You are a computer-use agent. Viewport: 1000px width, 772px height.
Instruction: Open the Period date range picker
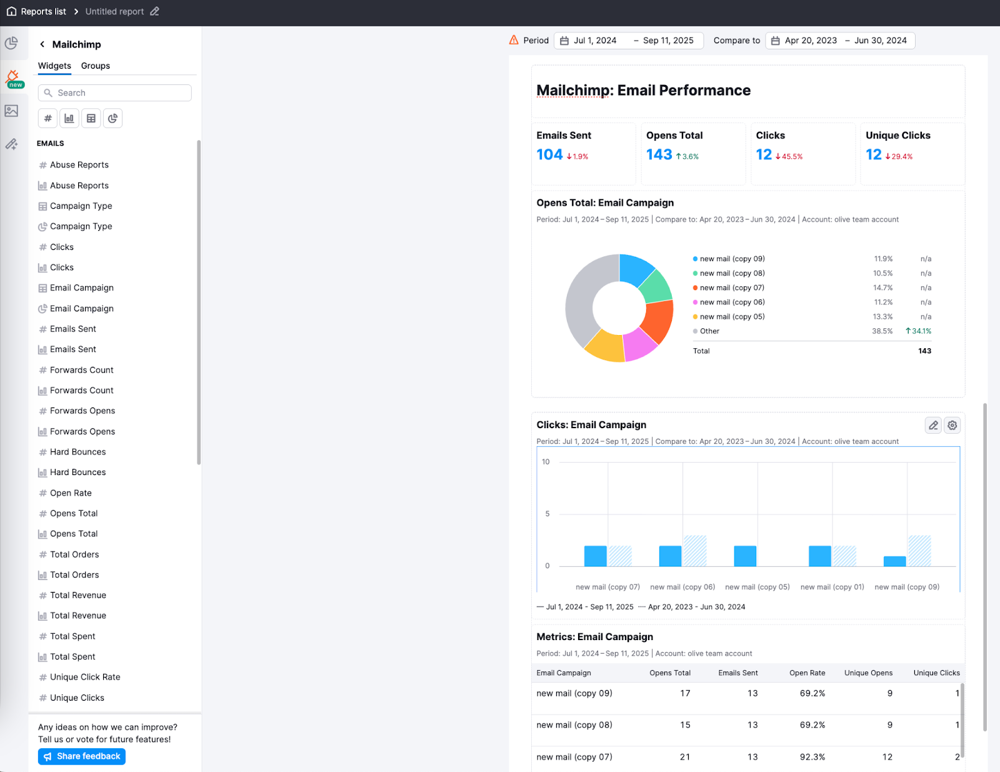(628, 40)
